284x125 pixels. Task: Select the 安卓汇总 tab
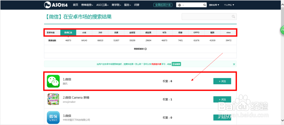68,33
